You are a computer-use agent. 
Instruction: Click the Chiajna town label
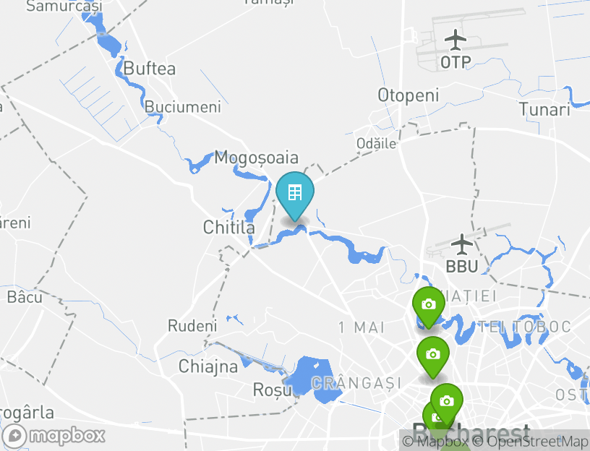[208, 366]
